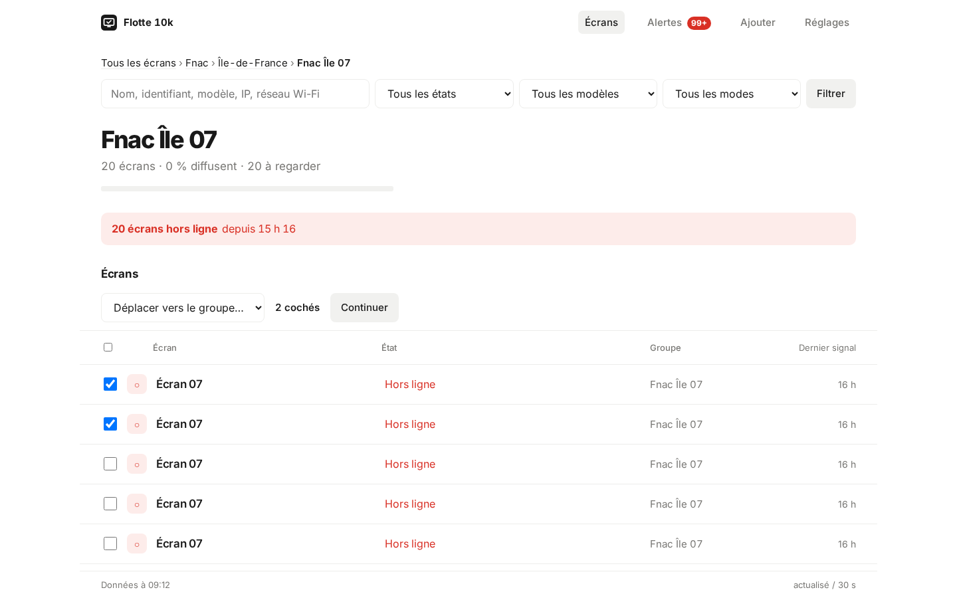Tick the select-all checkbox in table header
Screen dimensions: 957x598
[108, 348]
